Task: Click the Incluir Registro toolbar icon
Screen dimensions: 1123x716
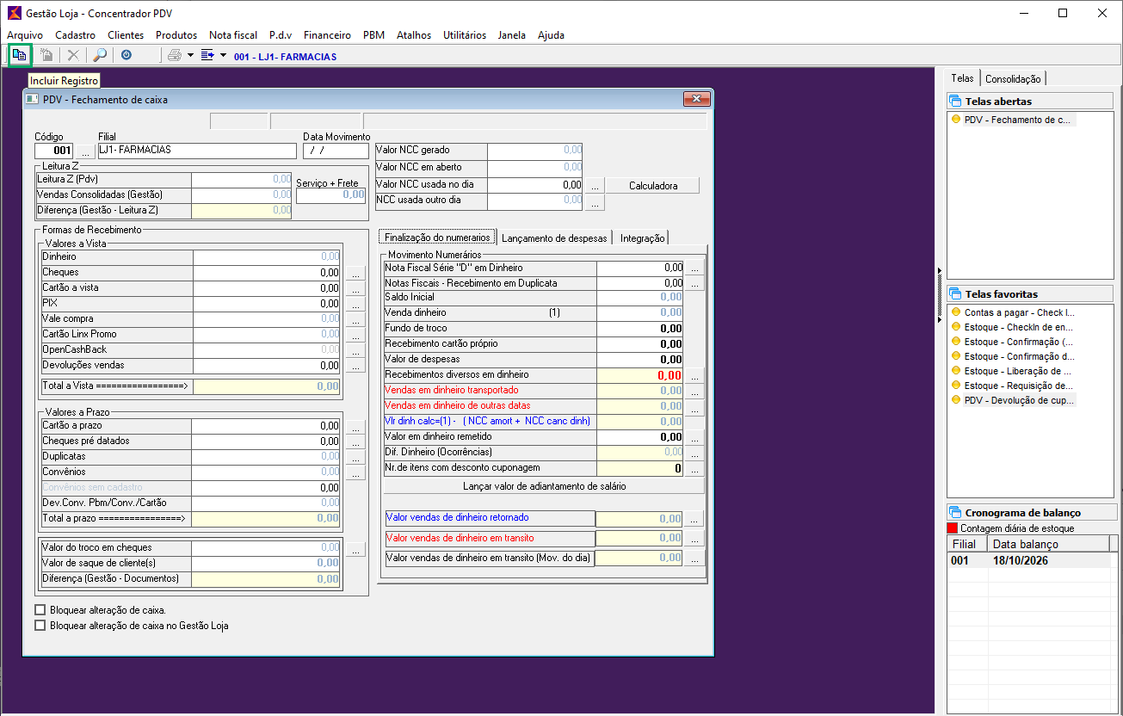Action: coord(19,56)
